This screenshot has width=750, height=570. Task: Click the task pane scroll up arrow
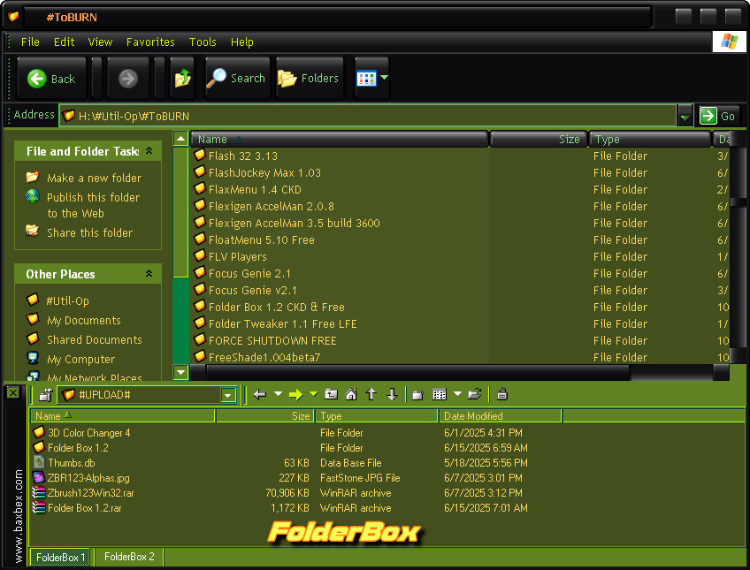[x=180, y=139]
